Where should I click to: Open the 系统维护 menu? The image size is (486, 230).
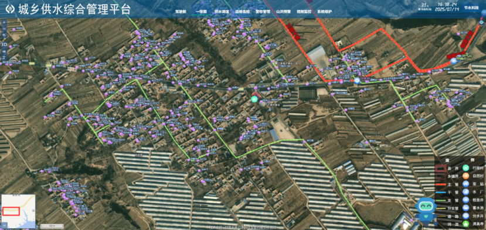(x=325, y=12)
